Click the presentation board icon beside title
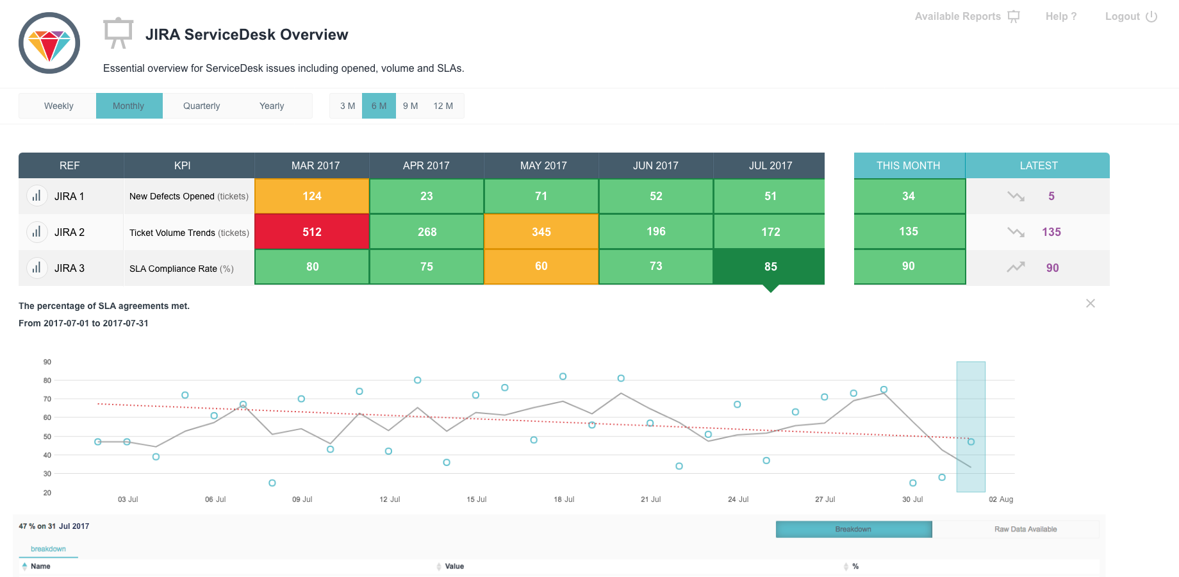The image size is (1179, 577). coord(119,33)
